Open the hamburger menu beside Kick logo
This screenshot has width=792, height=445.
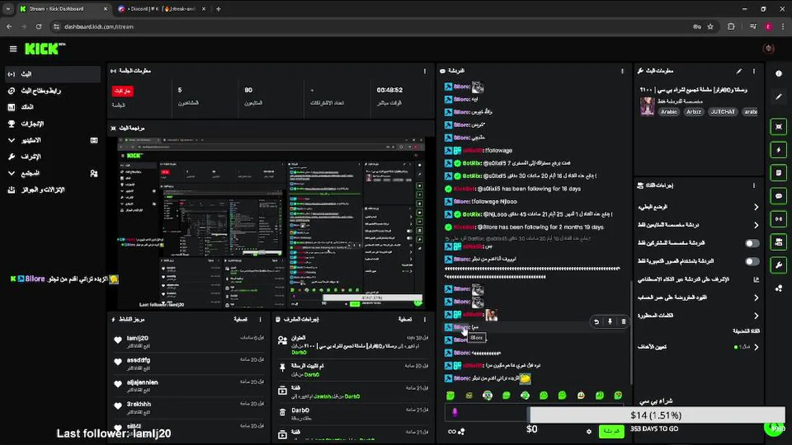click(x=13, y=49)
